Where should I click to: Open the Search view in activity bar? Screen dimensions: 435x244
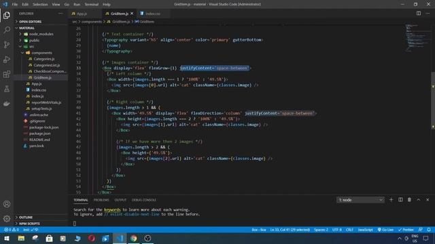point(7,30)
